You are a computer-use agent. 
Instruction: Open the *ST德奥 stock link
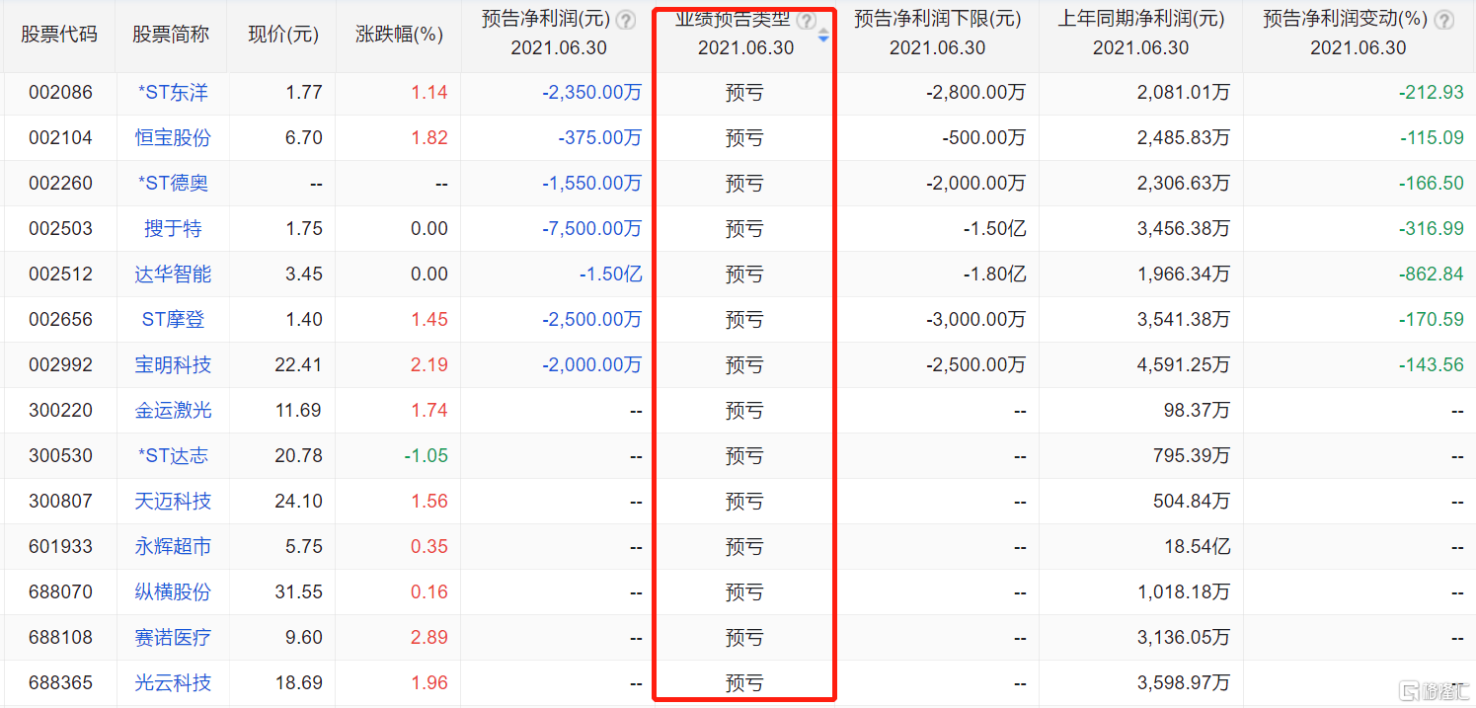click(x=173, y=184)
